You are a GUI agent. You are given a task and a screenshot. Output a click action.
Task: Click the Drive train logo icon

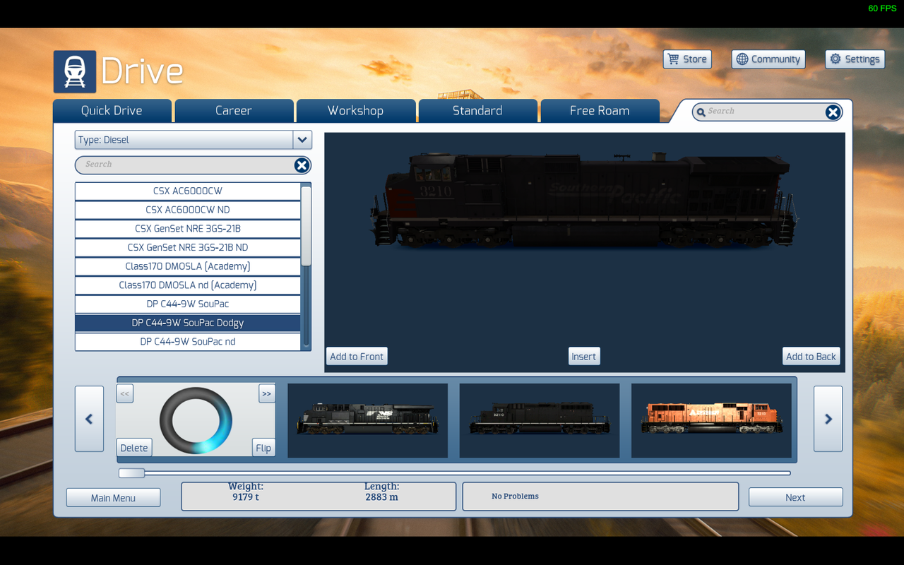[x=75, y=72]
